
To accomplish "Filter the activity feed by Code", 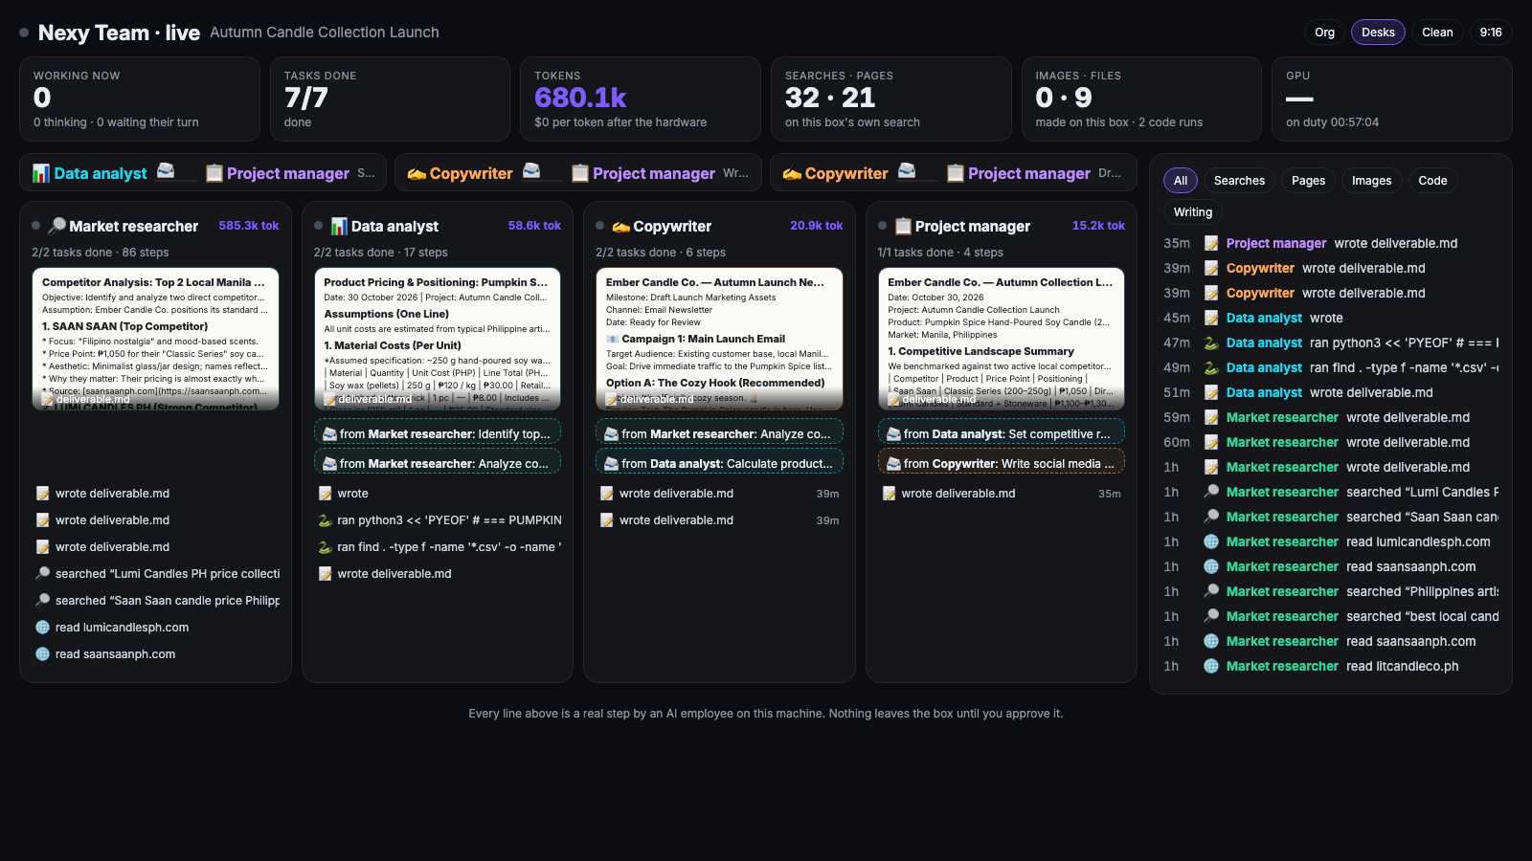I will pos(1432,181).
